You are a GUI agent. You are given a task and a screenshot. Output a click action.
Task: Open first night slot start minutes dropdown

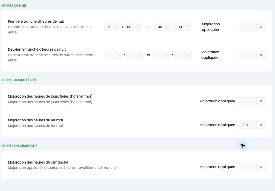pos(132,27)
